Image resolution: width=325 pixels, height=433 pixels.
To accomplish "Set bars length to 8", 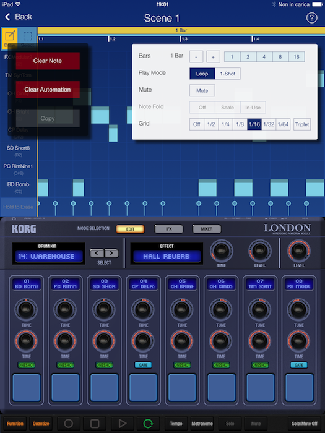I will pyautogui.click(x=280, y=57).
